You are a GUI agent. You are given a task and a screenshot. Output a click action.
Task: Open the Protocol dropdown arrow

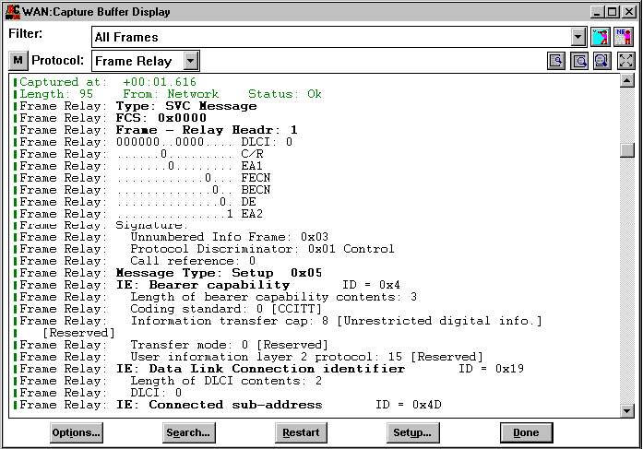[x=190, y=61]
